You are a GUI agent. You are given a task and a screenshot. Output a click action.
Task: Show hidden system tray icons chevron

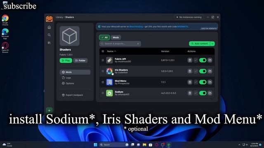(x=239, y=145)
